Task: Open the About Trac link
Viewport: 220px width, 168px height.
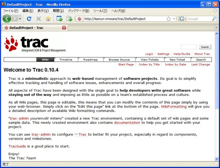Action: pyautogui.click(x=202, y=54)
